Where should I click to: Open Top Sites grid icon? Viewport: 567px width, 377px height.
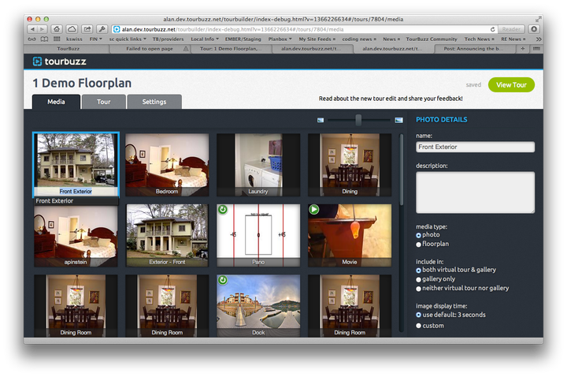(57, 39)
